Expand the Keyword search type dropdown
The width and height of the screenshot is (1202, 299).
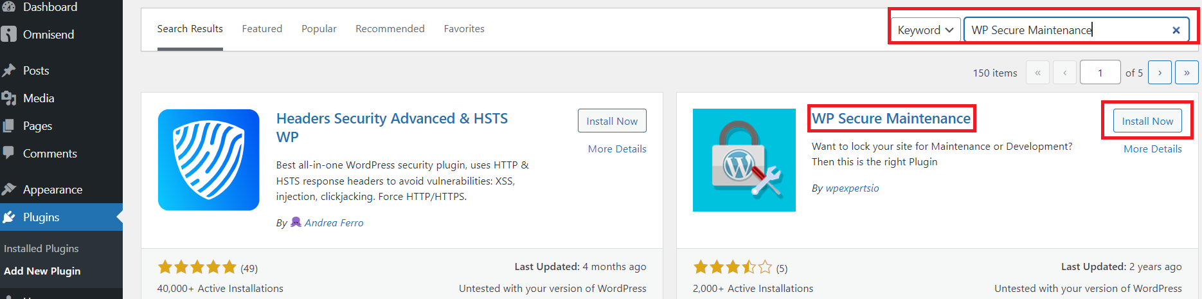coord(926,30)
